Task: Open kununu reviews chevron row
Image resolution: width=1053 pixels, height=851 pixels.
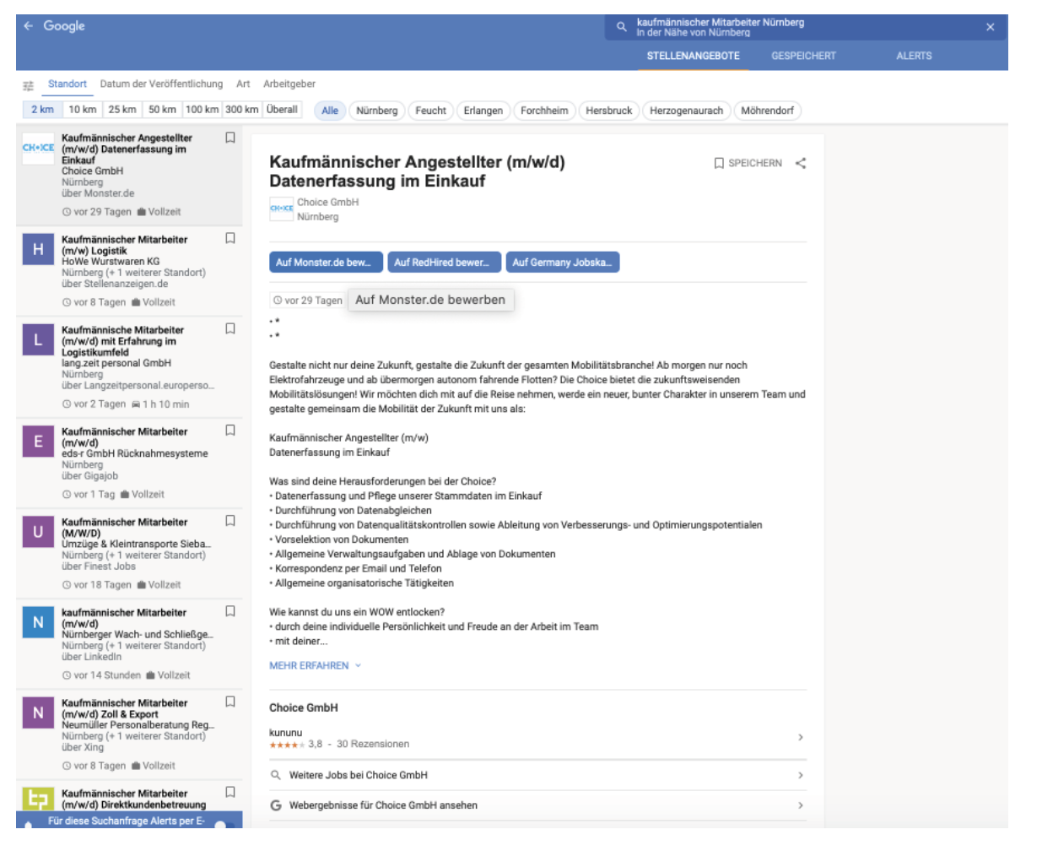Action: [537, 738]
